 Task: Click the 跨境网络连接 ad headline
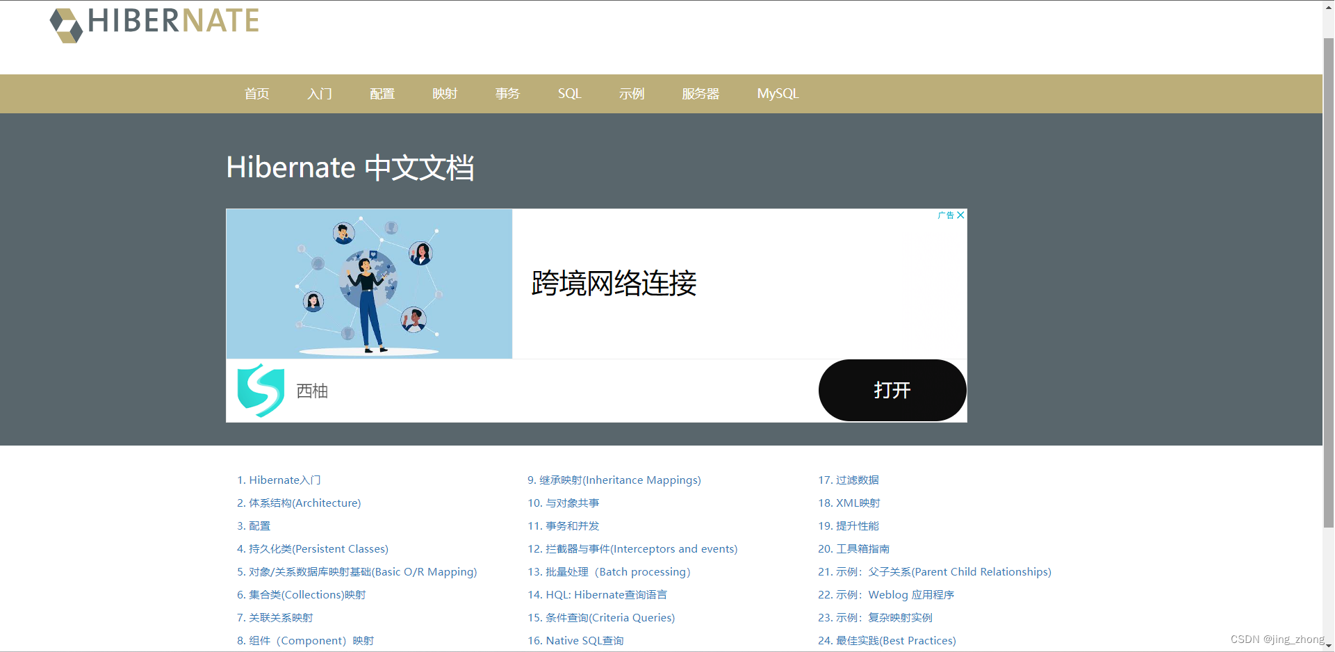[614, 284]
